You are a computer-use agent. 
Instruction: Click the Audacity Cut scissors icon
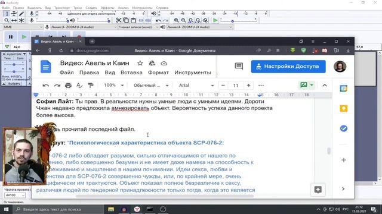coord(119,20)
